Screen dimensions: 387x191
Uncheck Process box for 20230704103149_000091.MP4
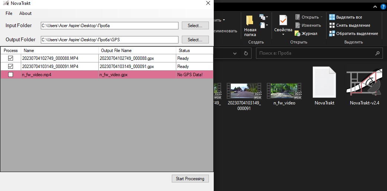pyautogui.click(x=10, y=67)
